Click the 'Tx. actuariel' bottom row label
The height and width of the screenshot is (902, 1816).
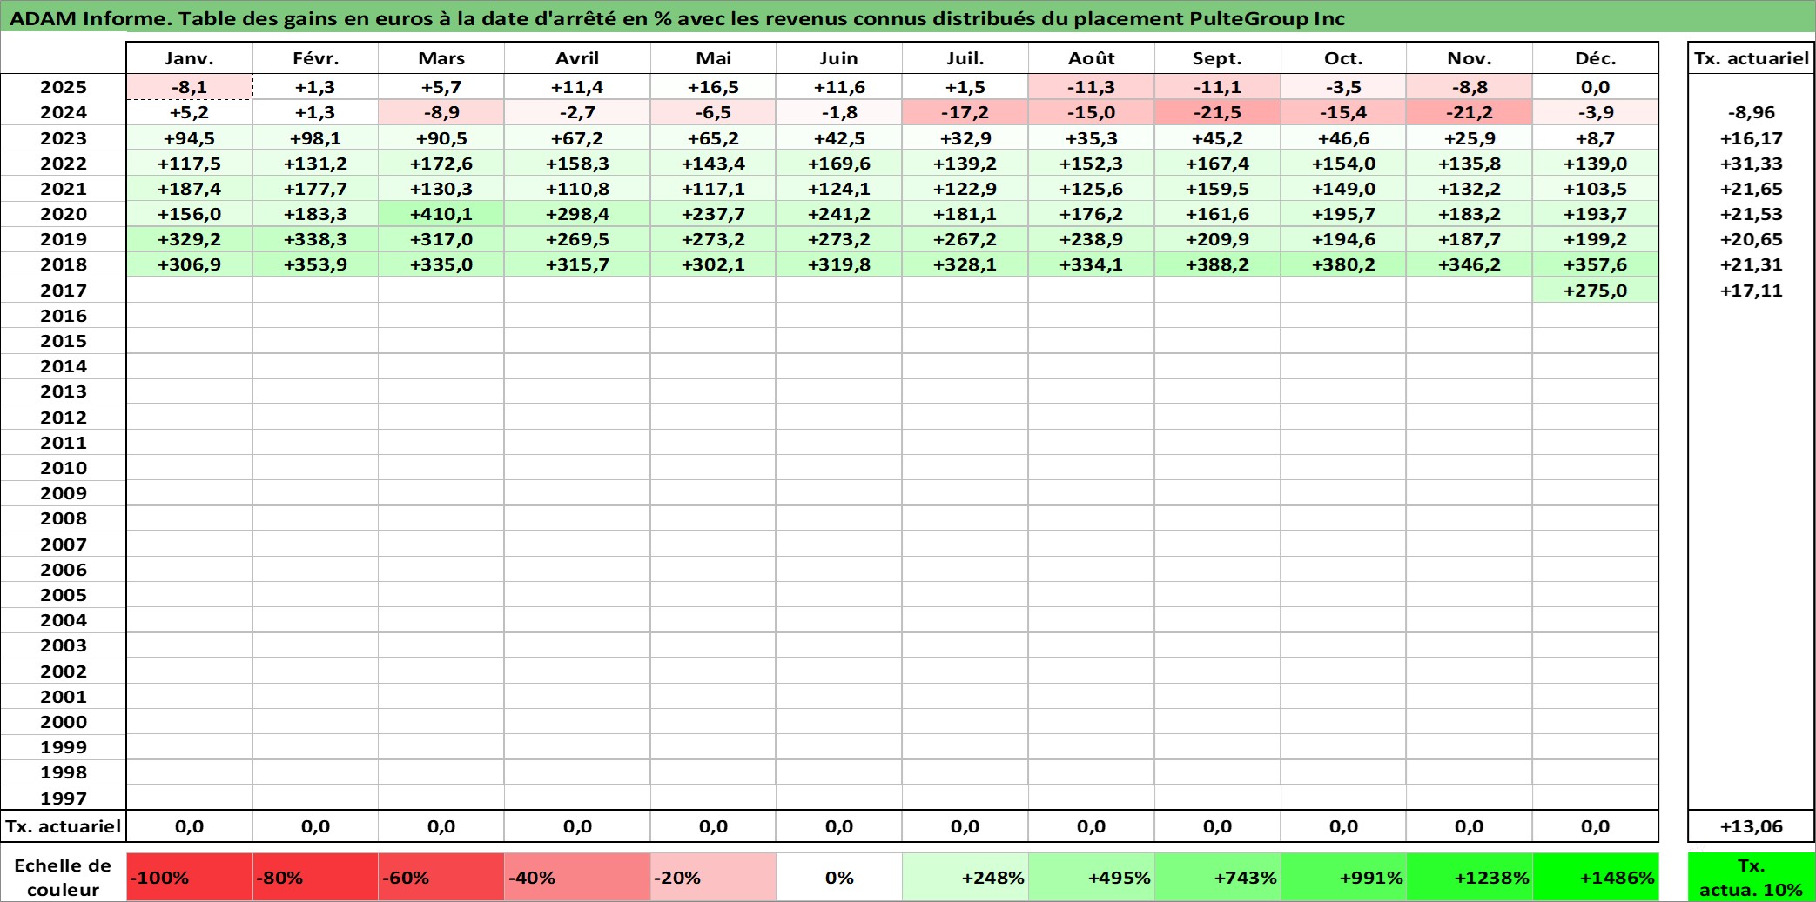click(x=64, y=826)
